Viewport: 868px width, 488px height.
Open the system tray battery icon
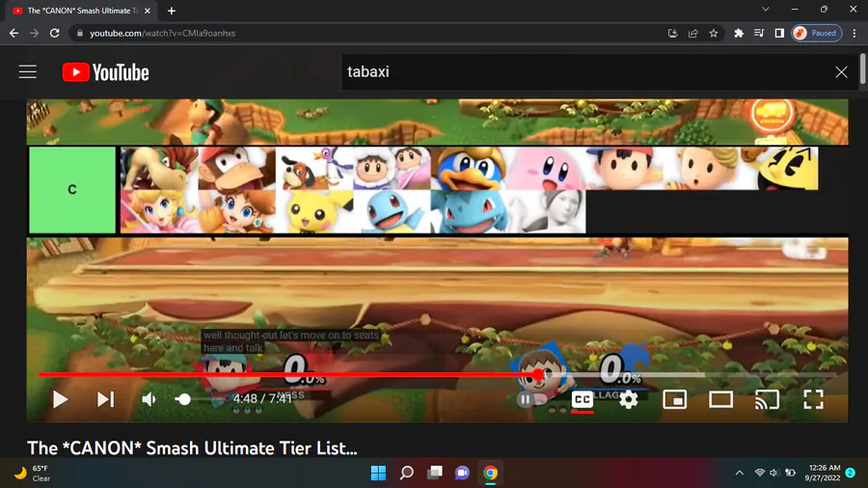tap(790, 473)
